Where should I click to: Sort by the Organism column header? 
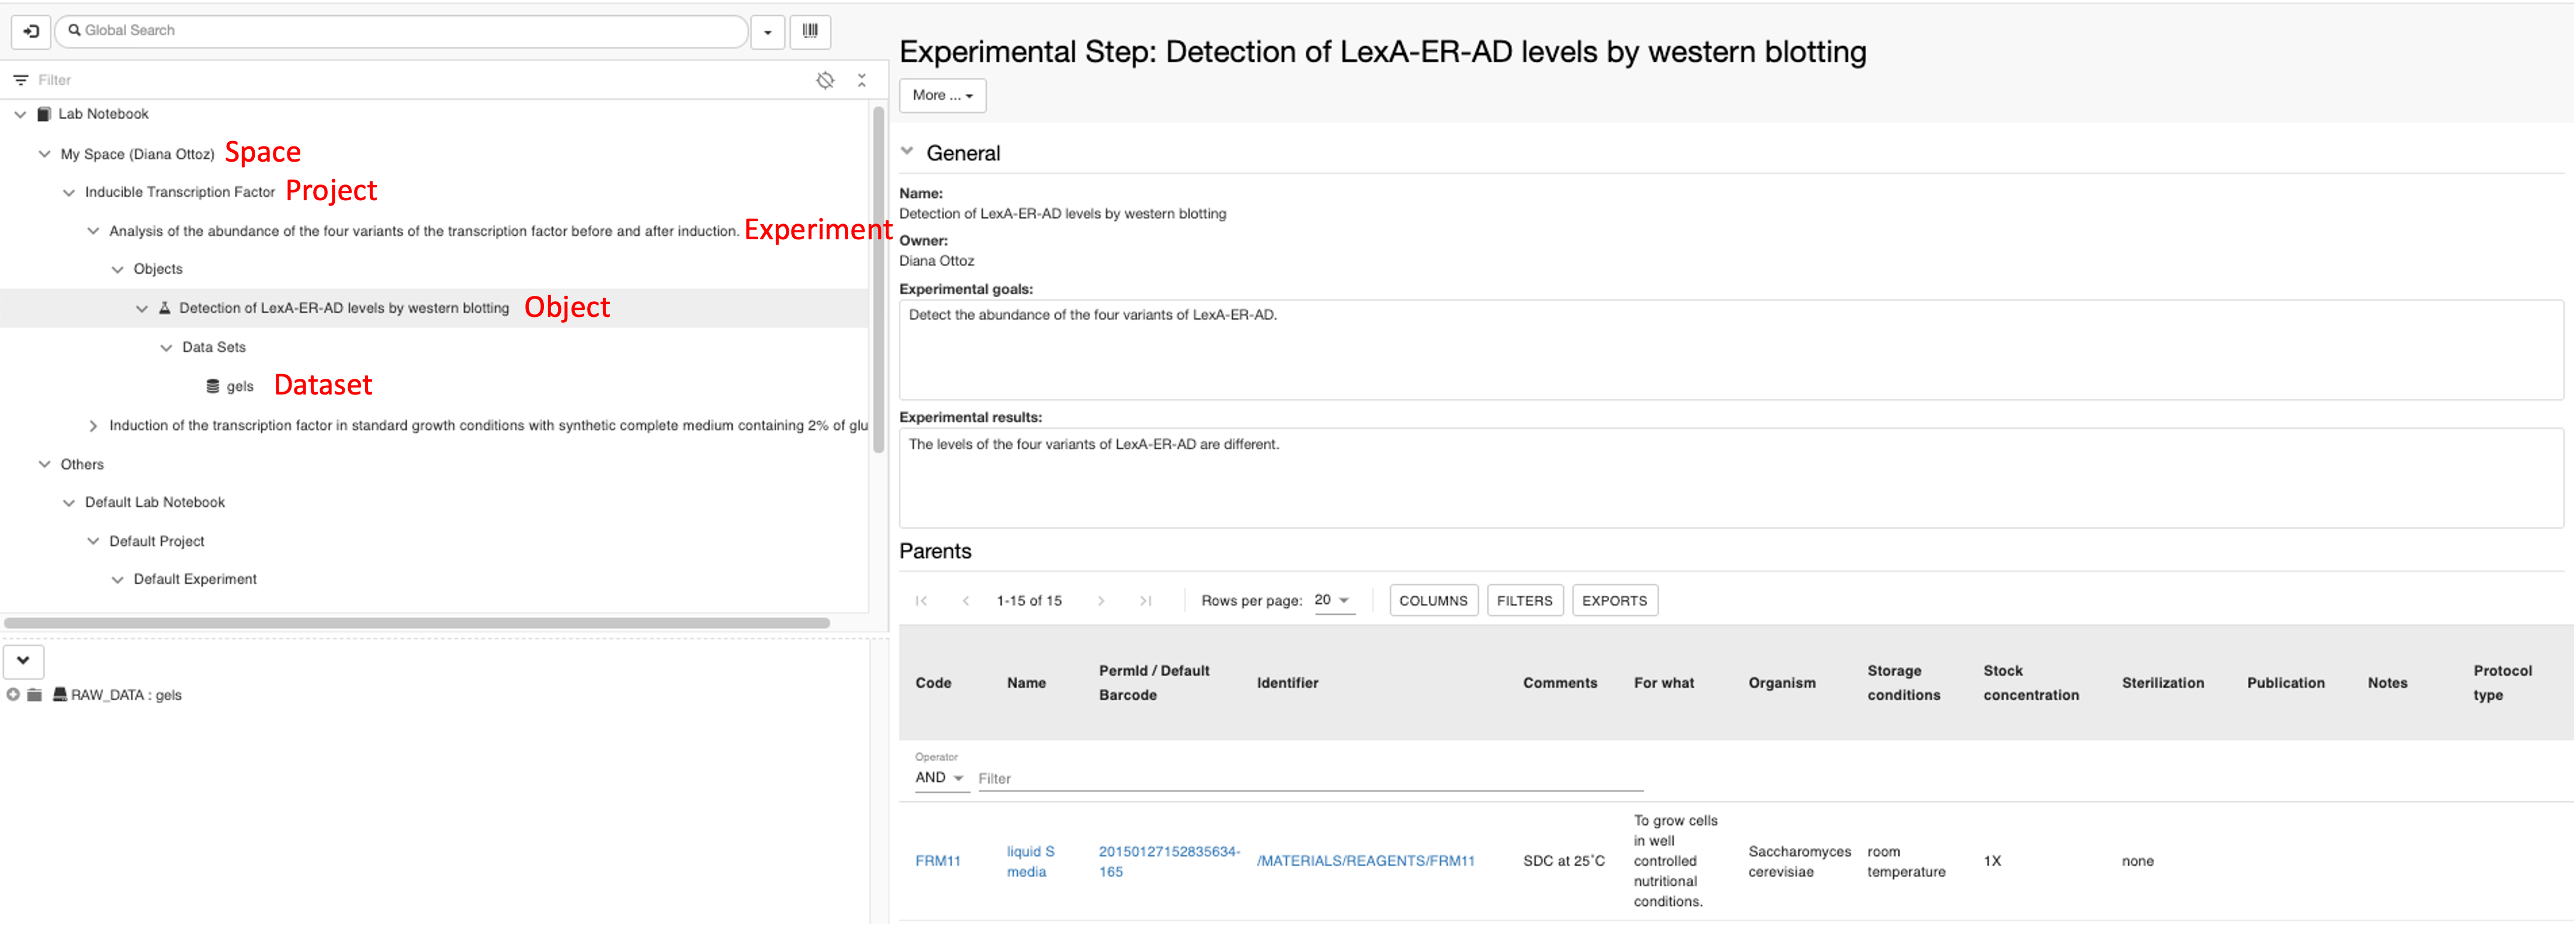point(1782,683)
